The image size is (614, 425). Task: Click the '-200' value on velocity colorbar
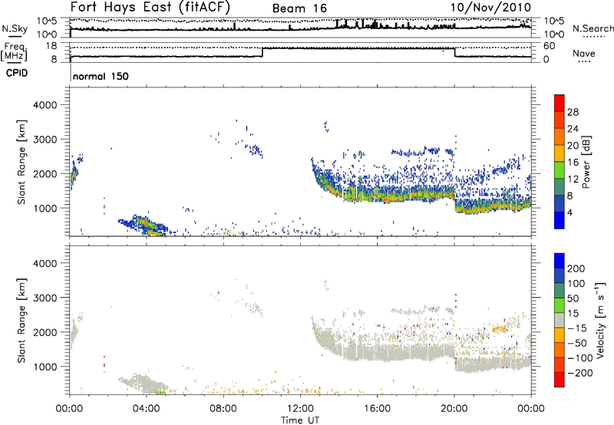click(580, 373)
